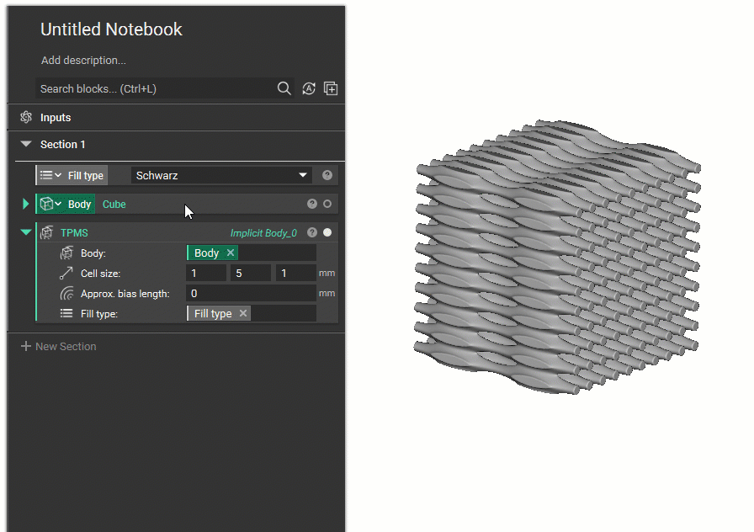Click the Cube label in the Body block
Screen dimensions: 754x532
[x=114, y=204]
